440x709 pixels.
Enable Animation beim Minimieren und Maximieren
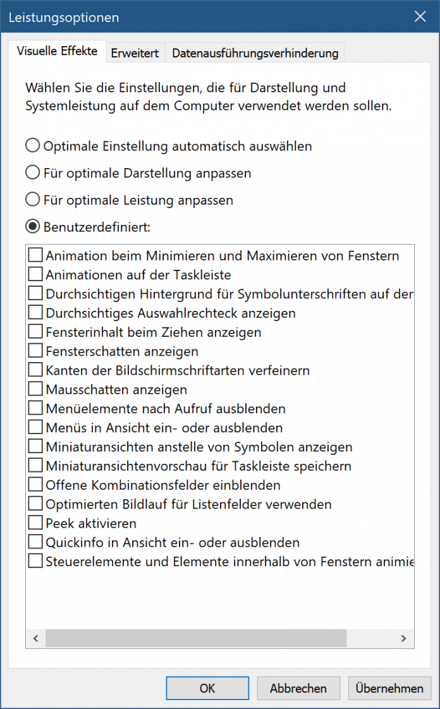coord(36,256)
